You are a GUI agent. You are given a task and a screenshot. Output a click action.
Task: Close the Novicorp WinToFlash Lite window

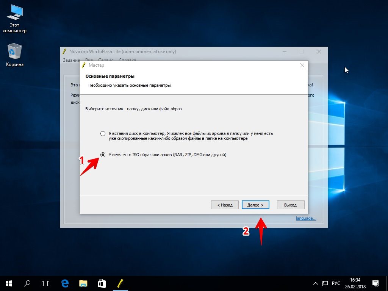click(x=319, y=52)
